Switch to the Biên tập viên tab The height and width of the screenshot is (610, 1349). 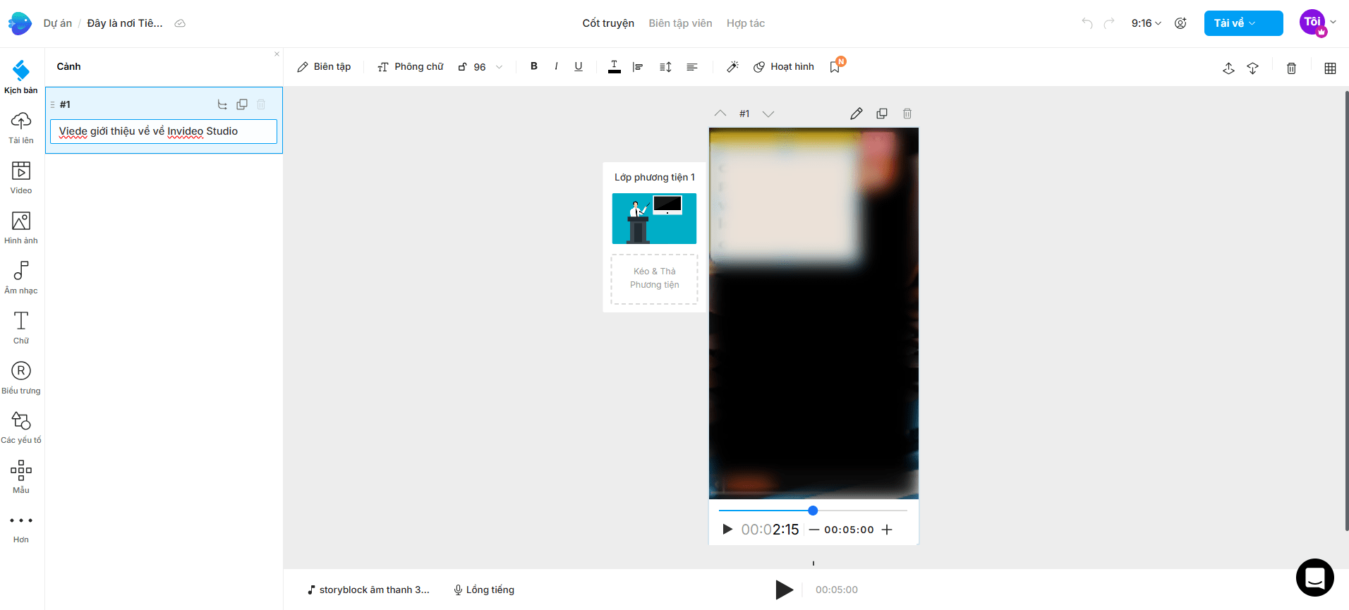click(680, 23)
